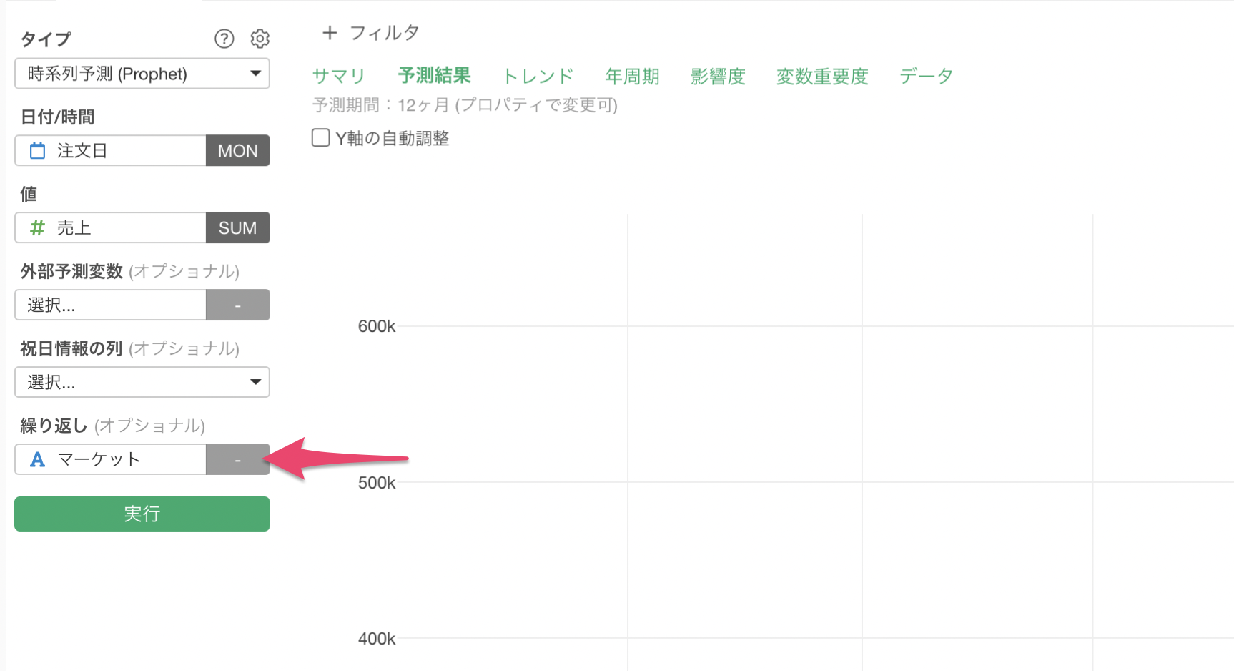Click the green 実行 button

click(x=142, y=514)
